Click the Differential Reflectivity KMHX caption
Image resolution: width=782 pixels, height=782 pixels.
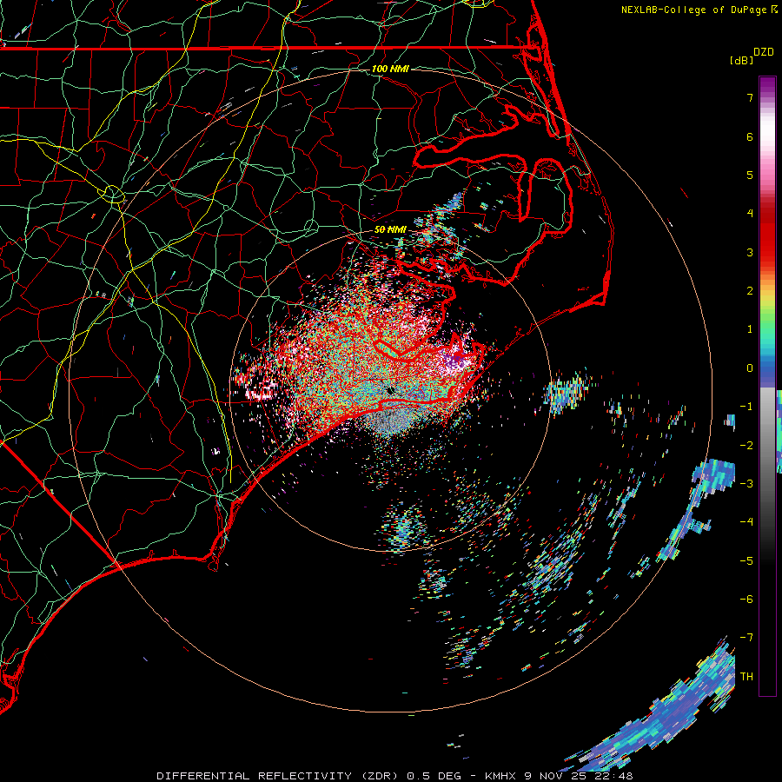click(395, 776)
